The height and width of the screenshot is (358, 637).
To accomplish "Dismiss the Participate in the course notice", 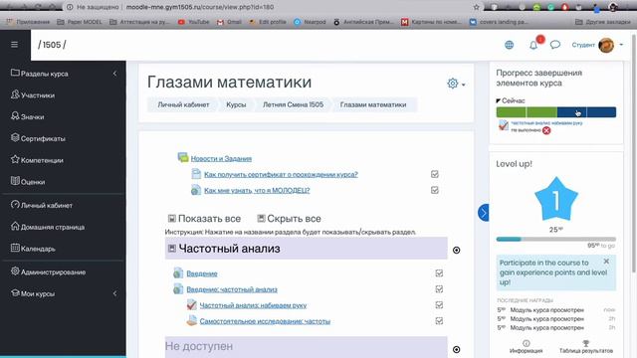I will click(x=606, y=262).
